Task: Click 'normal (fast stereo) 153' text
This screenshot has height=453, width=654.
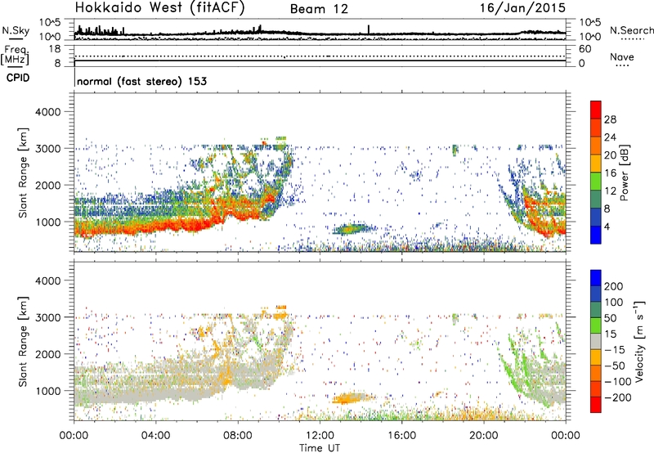Action: coord(141,81)
